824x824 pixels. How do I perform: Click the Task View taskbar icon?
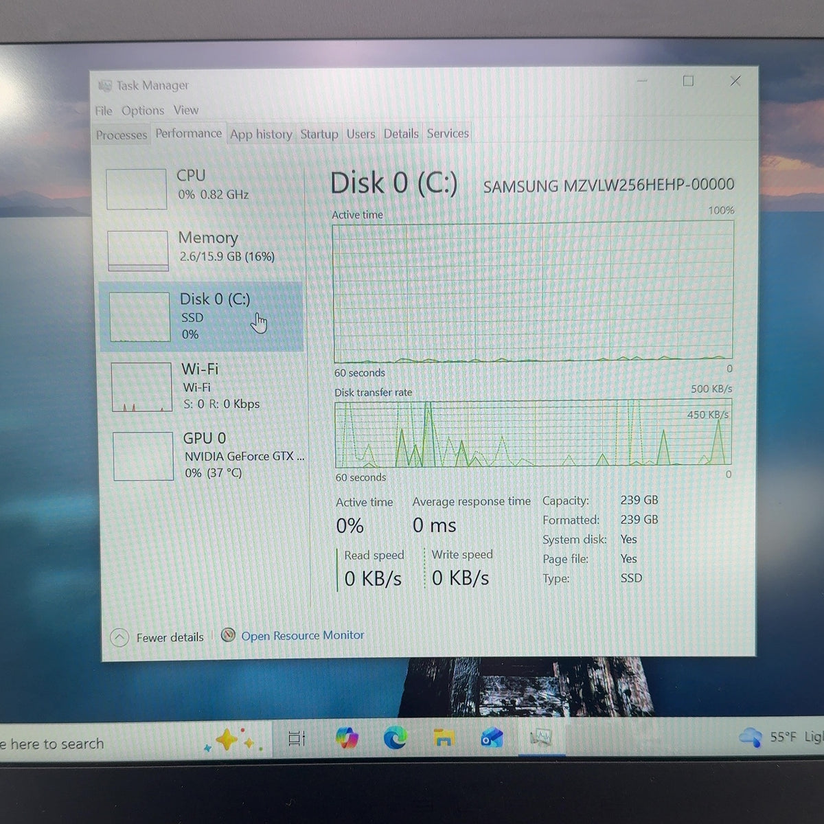297,739
